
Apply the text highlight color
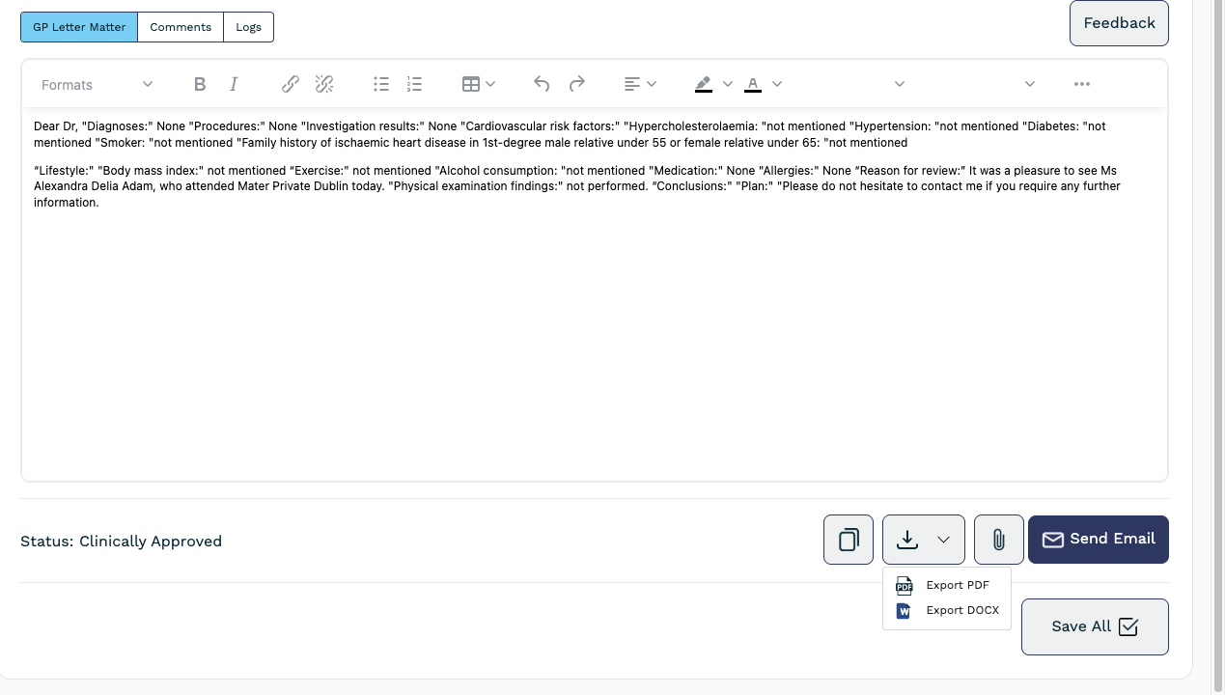tap(703, 85)
